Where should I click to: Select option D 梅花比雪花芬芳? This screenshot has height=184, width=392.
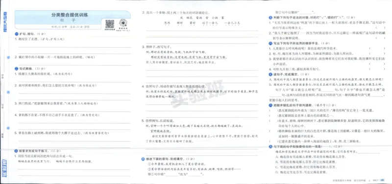click(x=301, y=172)
